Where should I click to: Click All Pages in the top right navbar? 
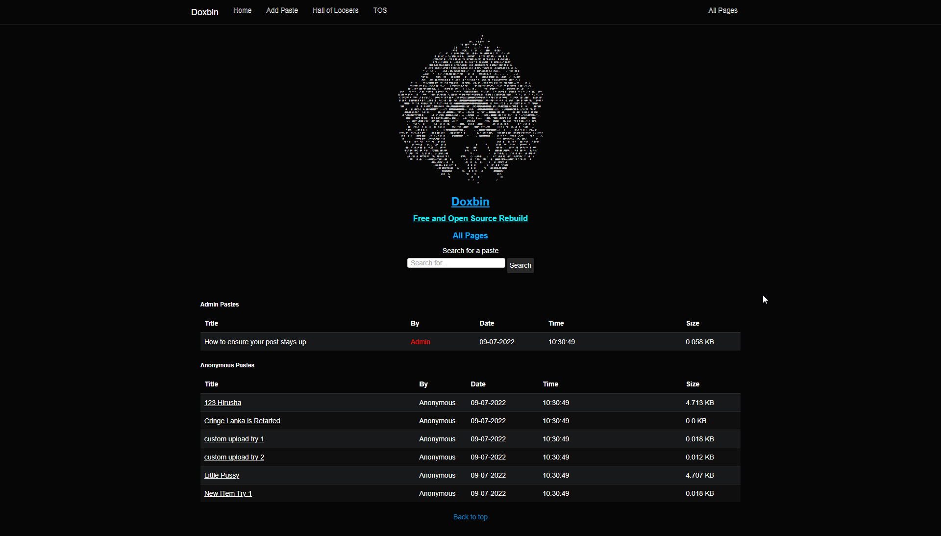coord(722,10)
